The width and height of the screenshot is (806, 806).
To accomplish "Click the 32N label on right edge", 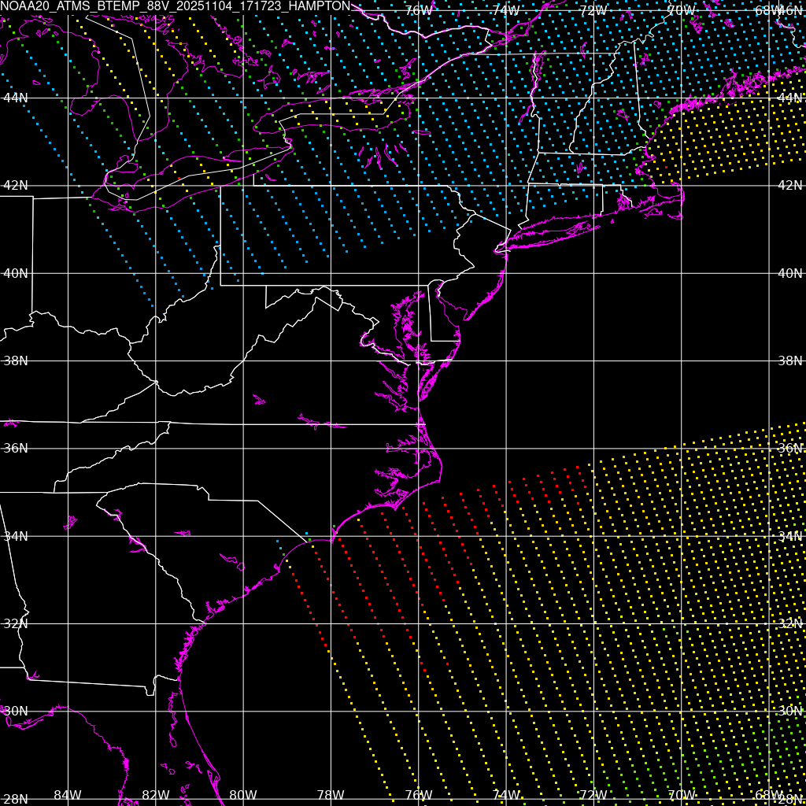I will click(789, 623).
